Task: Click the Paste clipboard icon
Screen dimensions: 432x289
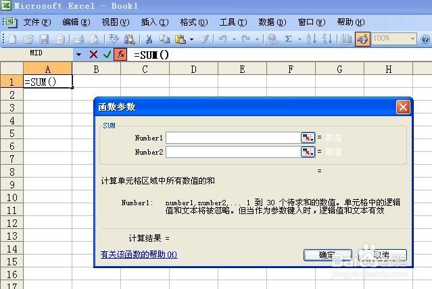Action: tap(181, 39)
